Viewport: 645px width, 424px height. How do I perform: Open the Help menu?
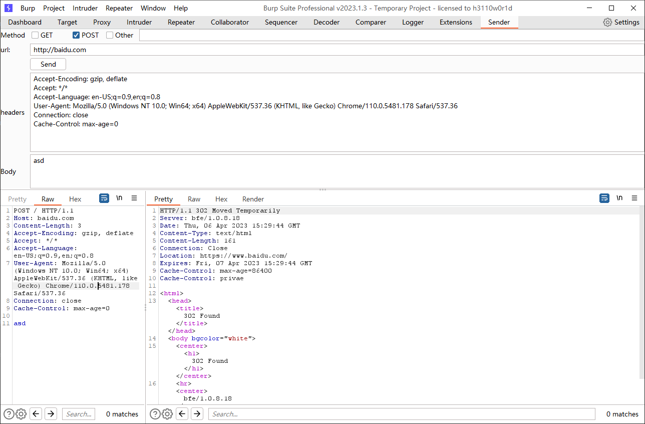[181, 8]
